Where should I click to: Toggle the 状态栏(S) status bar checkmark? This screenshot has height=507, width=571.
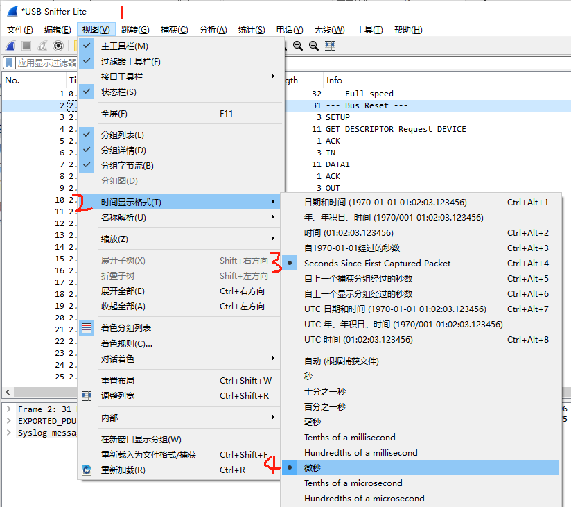(87, 92)
